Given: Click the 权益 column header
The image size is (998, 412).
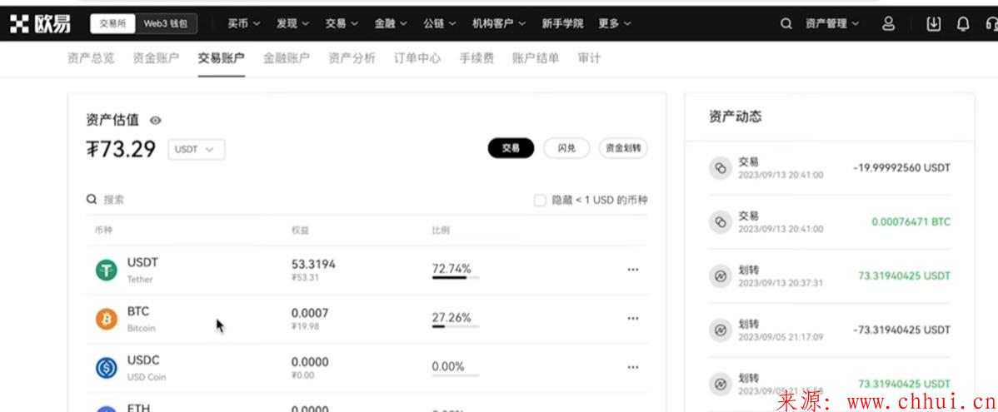Looking at the screenshot, I should click(300, 231).
